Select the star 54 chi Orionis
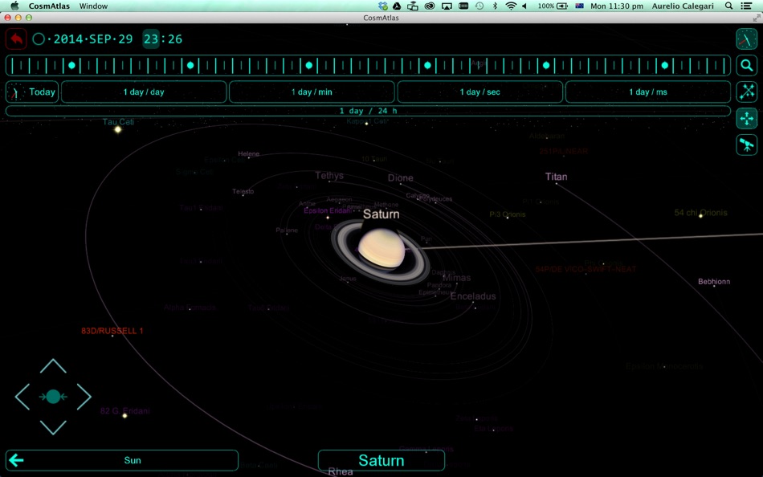Viewport: 763px width, 477px height. pyautogui.click(x=700, y=213)
